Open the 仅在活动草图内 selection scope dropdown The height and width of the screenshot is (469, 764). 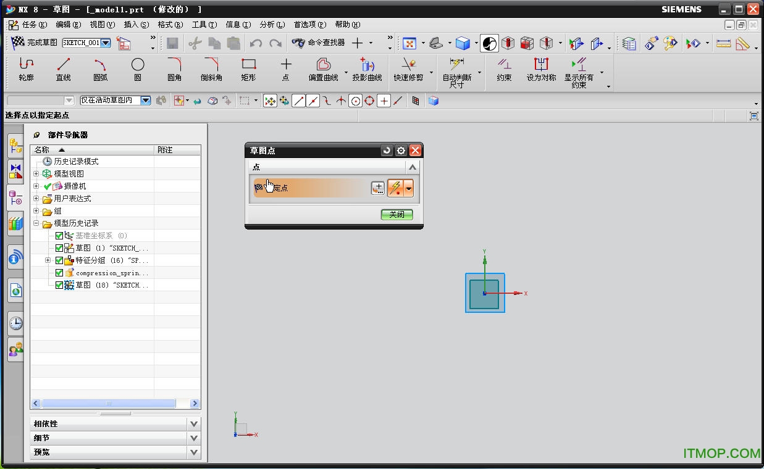(x=146, y=101)
